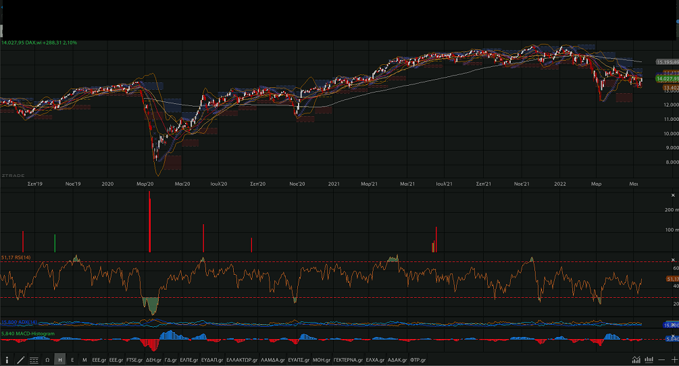Toggle the hourly Ω timeframe

(47, 359)
